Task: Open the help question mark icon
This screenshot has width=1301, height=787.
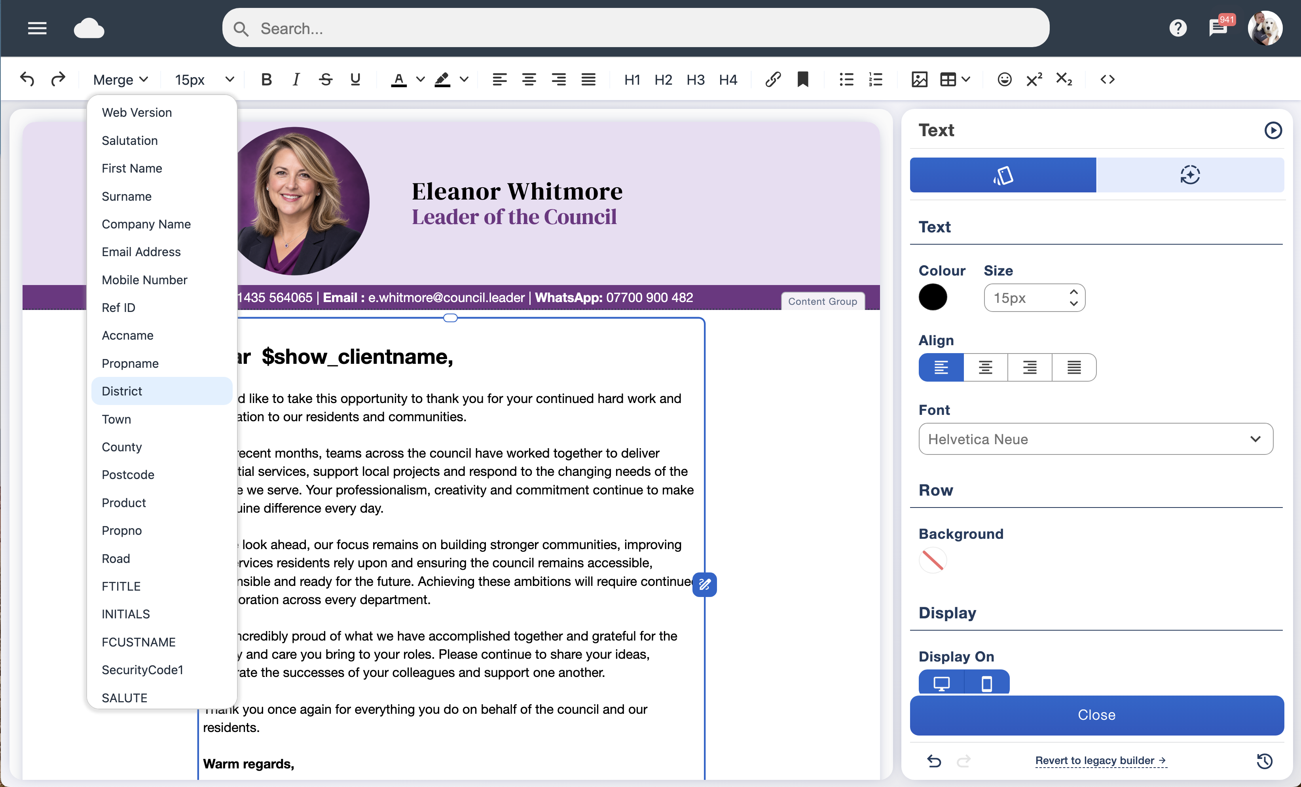Action: [x=1178, y=29]
